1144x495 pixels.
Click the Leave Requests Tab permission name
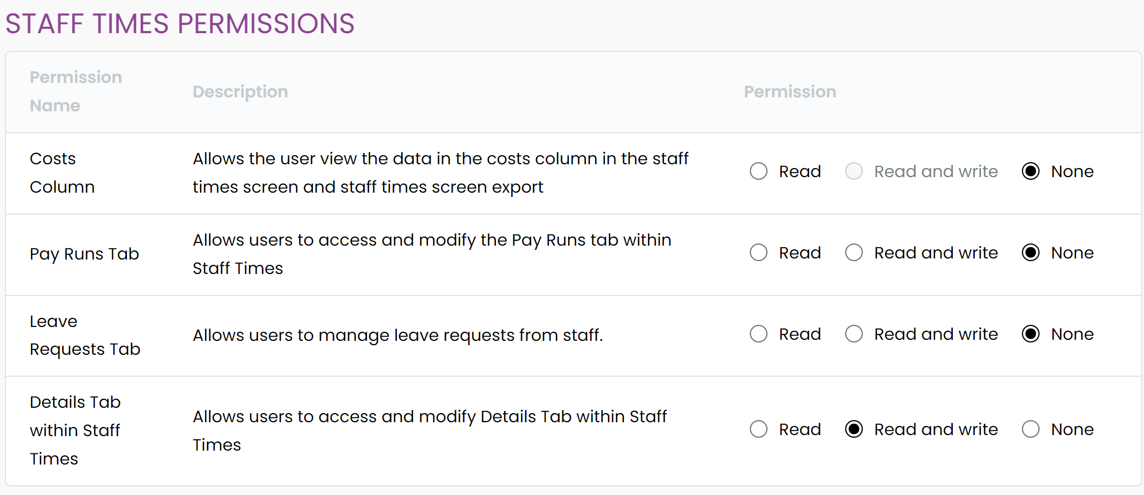coord(85,335)
